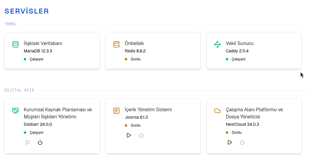Start the Joomla service with play button

pos(129,135)
